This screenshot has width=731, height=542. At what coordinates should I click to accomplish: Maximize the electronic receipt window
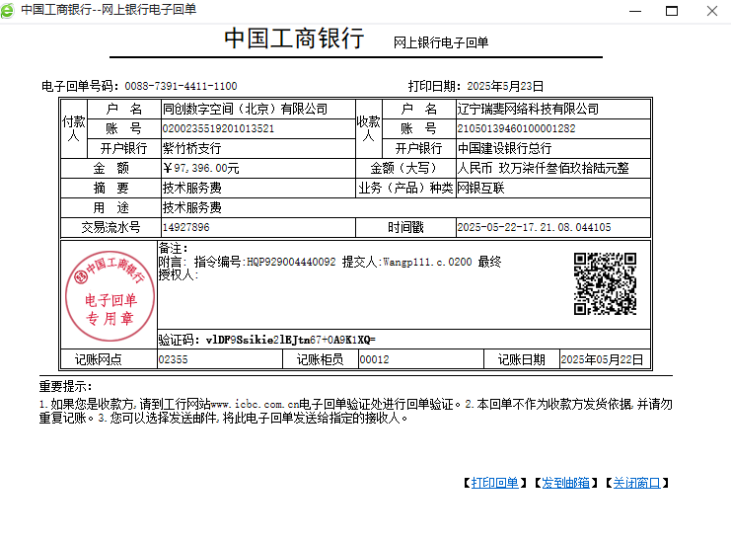[x=672, y=11]
